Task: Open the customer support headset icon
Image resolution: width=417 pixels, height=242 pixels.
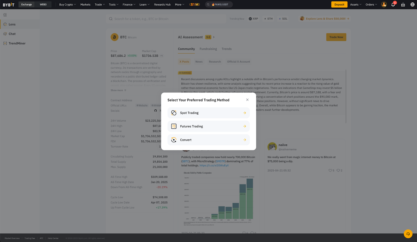Action: pos(408,234)
